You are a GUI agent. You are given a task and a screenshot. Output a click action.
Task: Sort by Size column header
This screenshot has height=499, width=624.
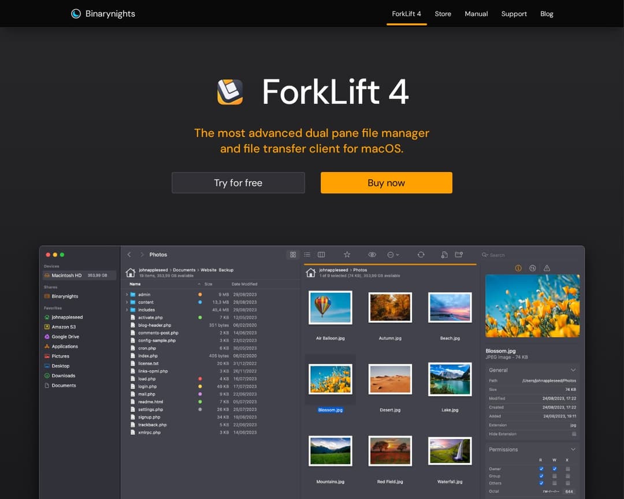coord(208,284)
